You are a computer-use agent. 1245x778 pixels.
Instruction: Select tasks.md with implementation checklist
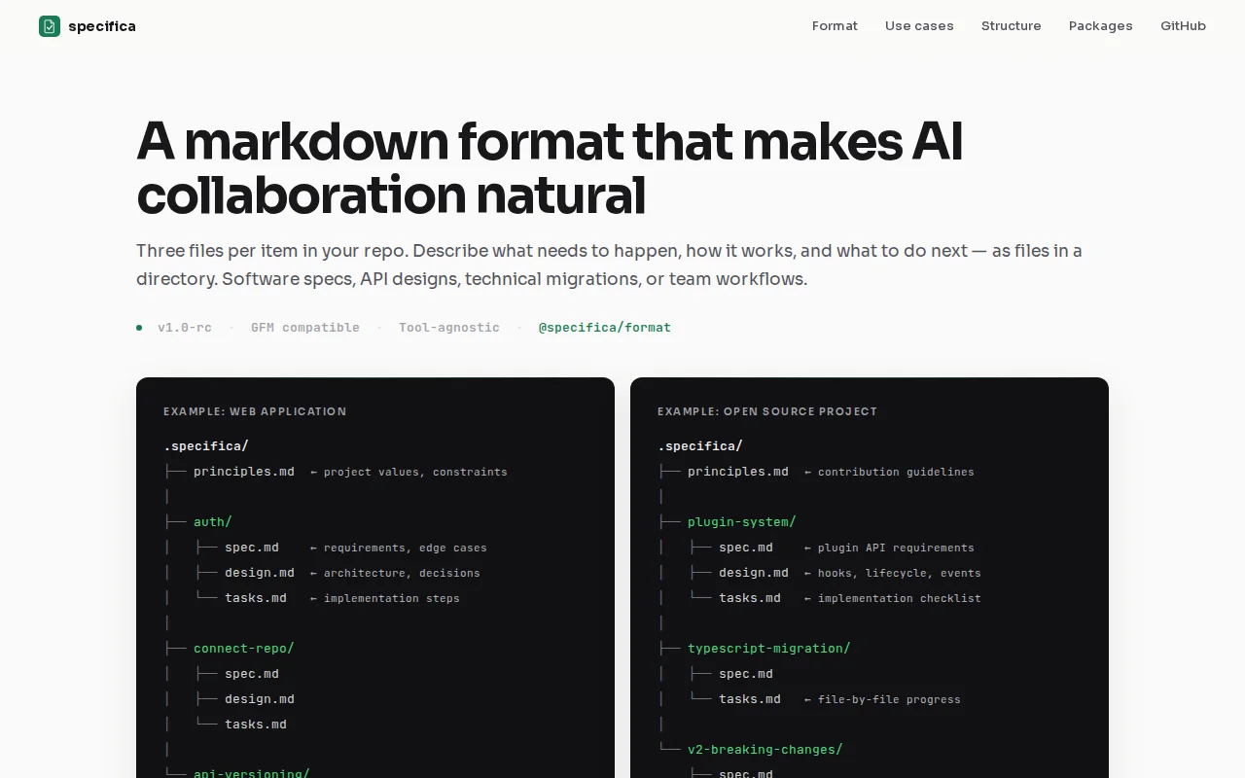[x=750, y=598]
